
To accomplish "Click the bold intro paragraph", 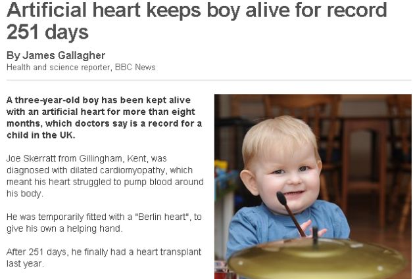I will [x=105, y=118].
